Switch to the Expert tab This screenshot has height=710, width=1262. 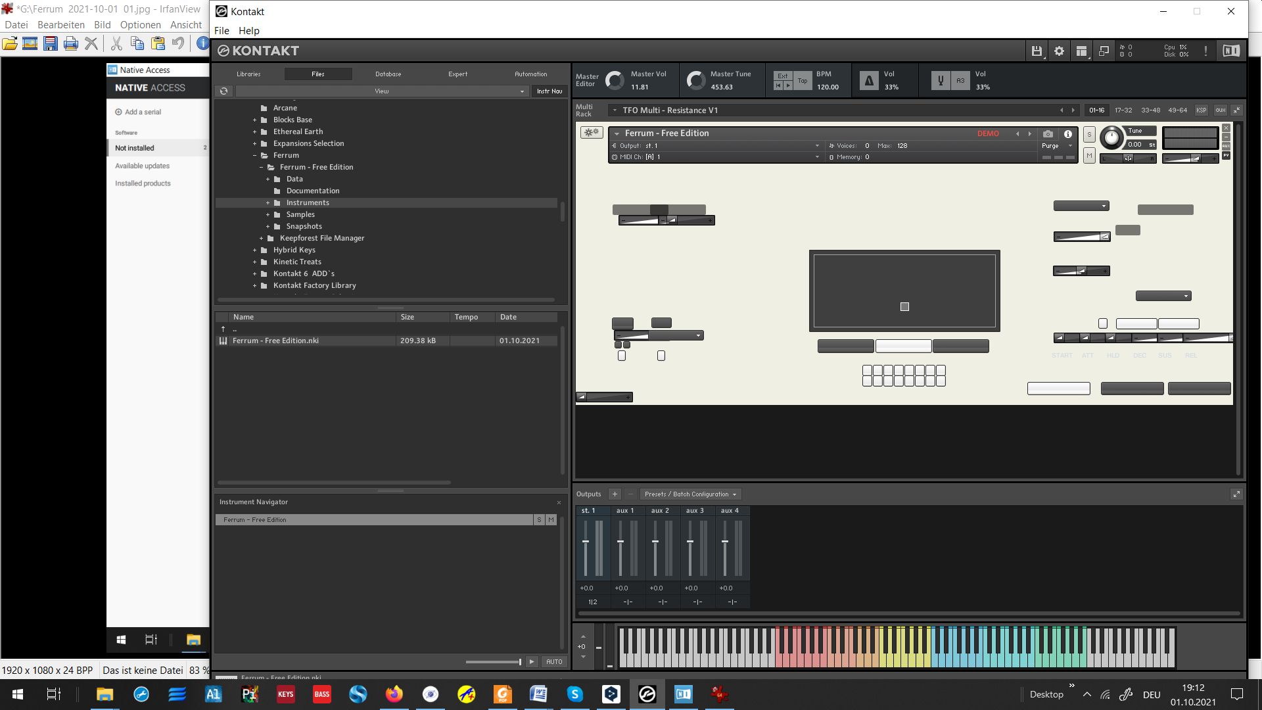(457, 74)
